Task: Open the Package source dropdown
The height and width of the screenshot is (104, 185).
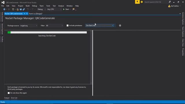Action: point(29,26)
